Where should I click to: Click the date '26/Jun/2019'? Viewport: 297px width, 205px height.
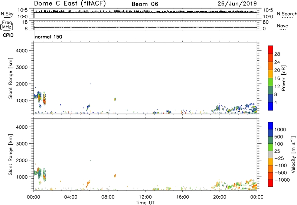237,3
